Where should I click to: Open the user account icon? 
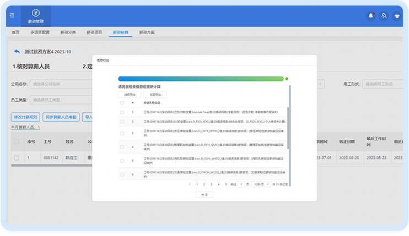click(x=384, y=16)
